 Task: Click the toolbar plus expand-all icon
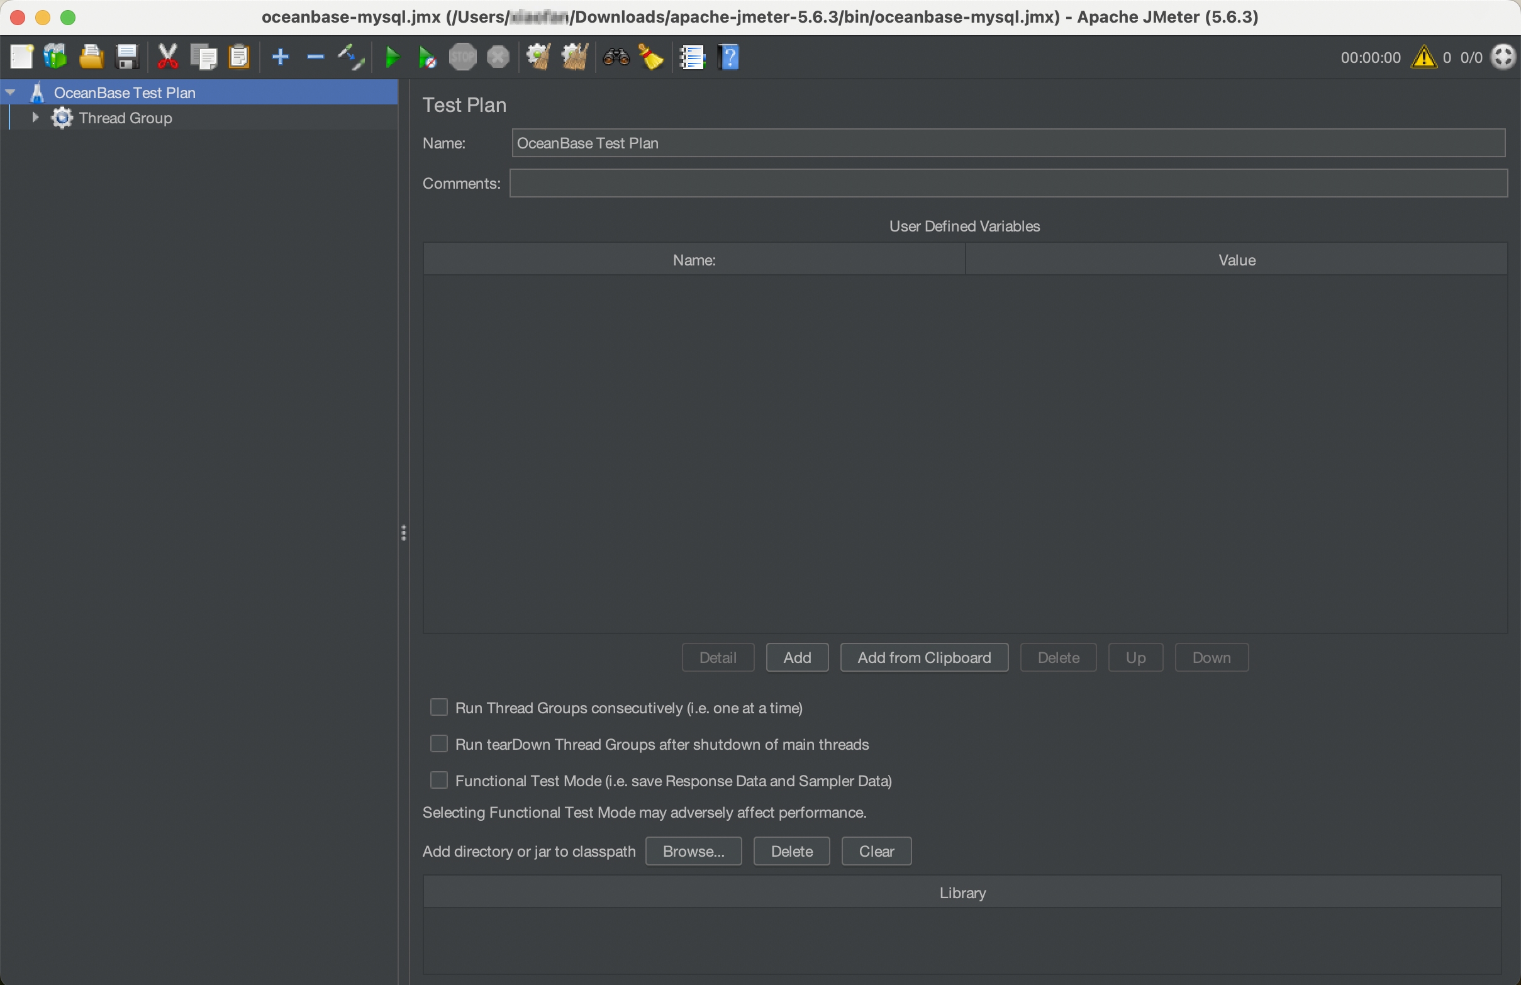coord(280,57)
